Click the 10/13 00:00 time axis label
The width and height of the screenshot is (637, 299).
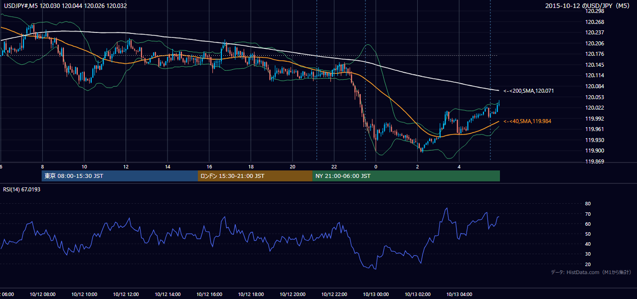click(x=376, y=295)
